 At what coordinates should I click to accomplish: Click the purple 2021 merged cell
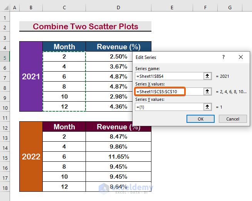31,77
